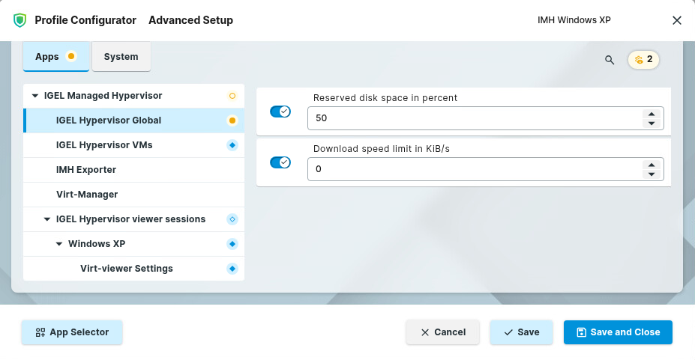Increase reserved disk space with up arrow

point(652,114)
